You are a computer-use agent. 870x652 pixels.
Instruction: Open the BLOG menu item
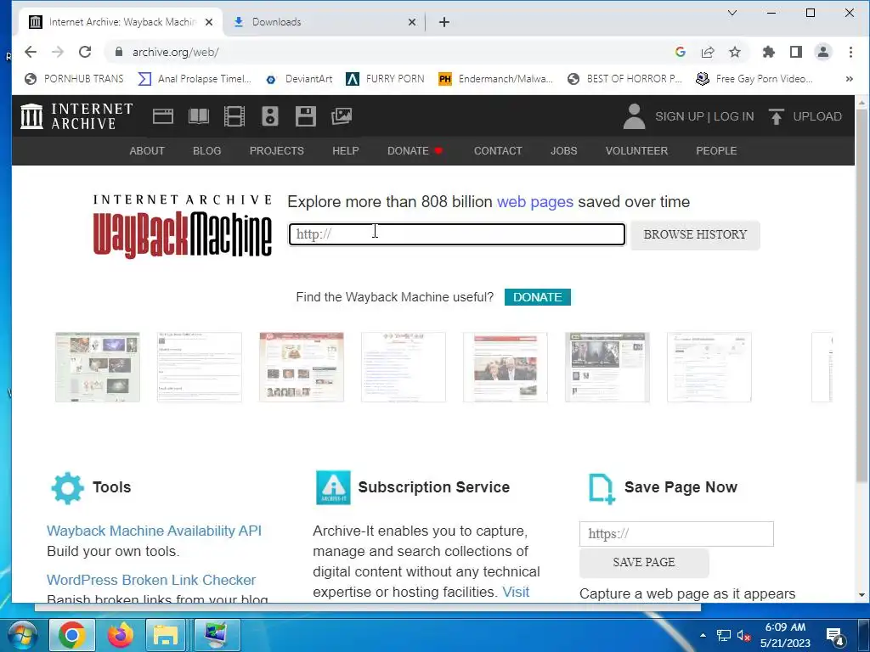pyautogui.click(x=207, y=151)
